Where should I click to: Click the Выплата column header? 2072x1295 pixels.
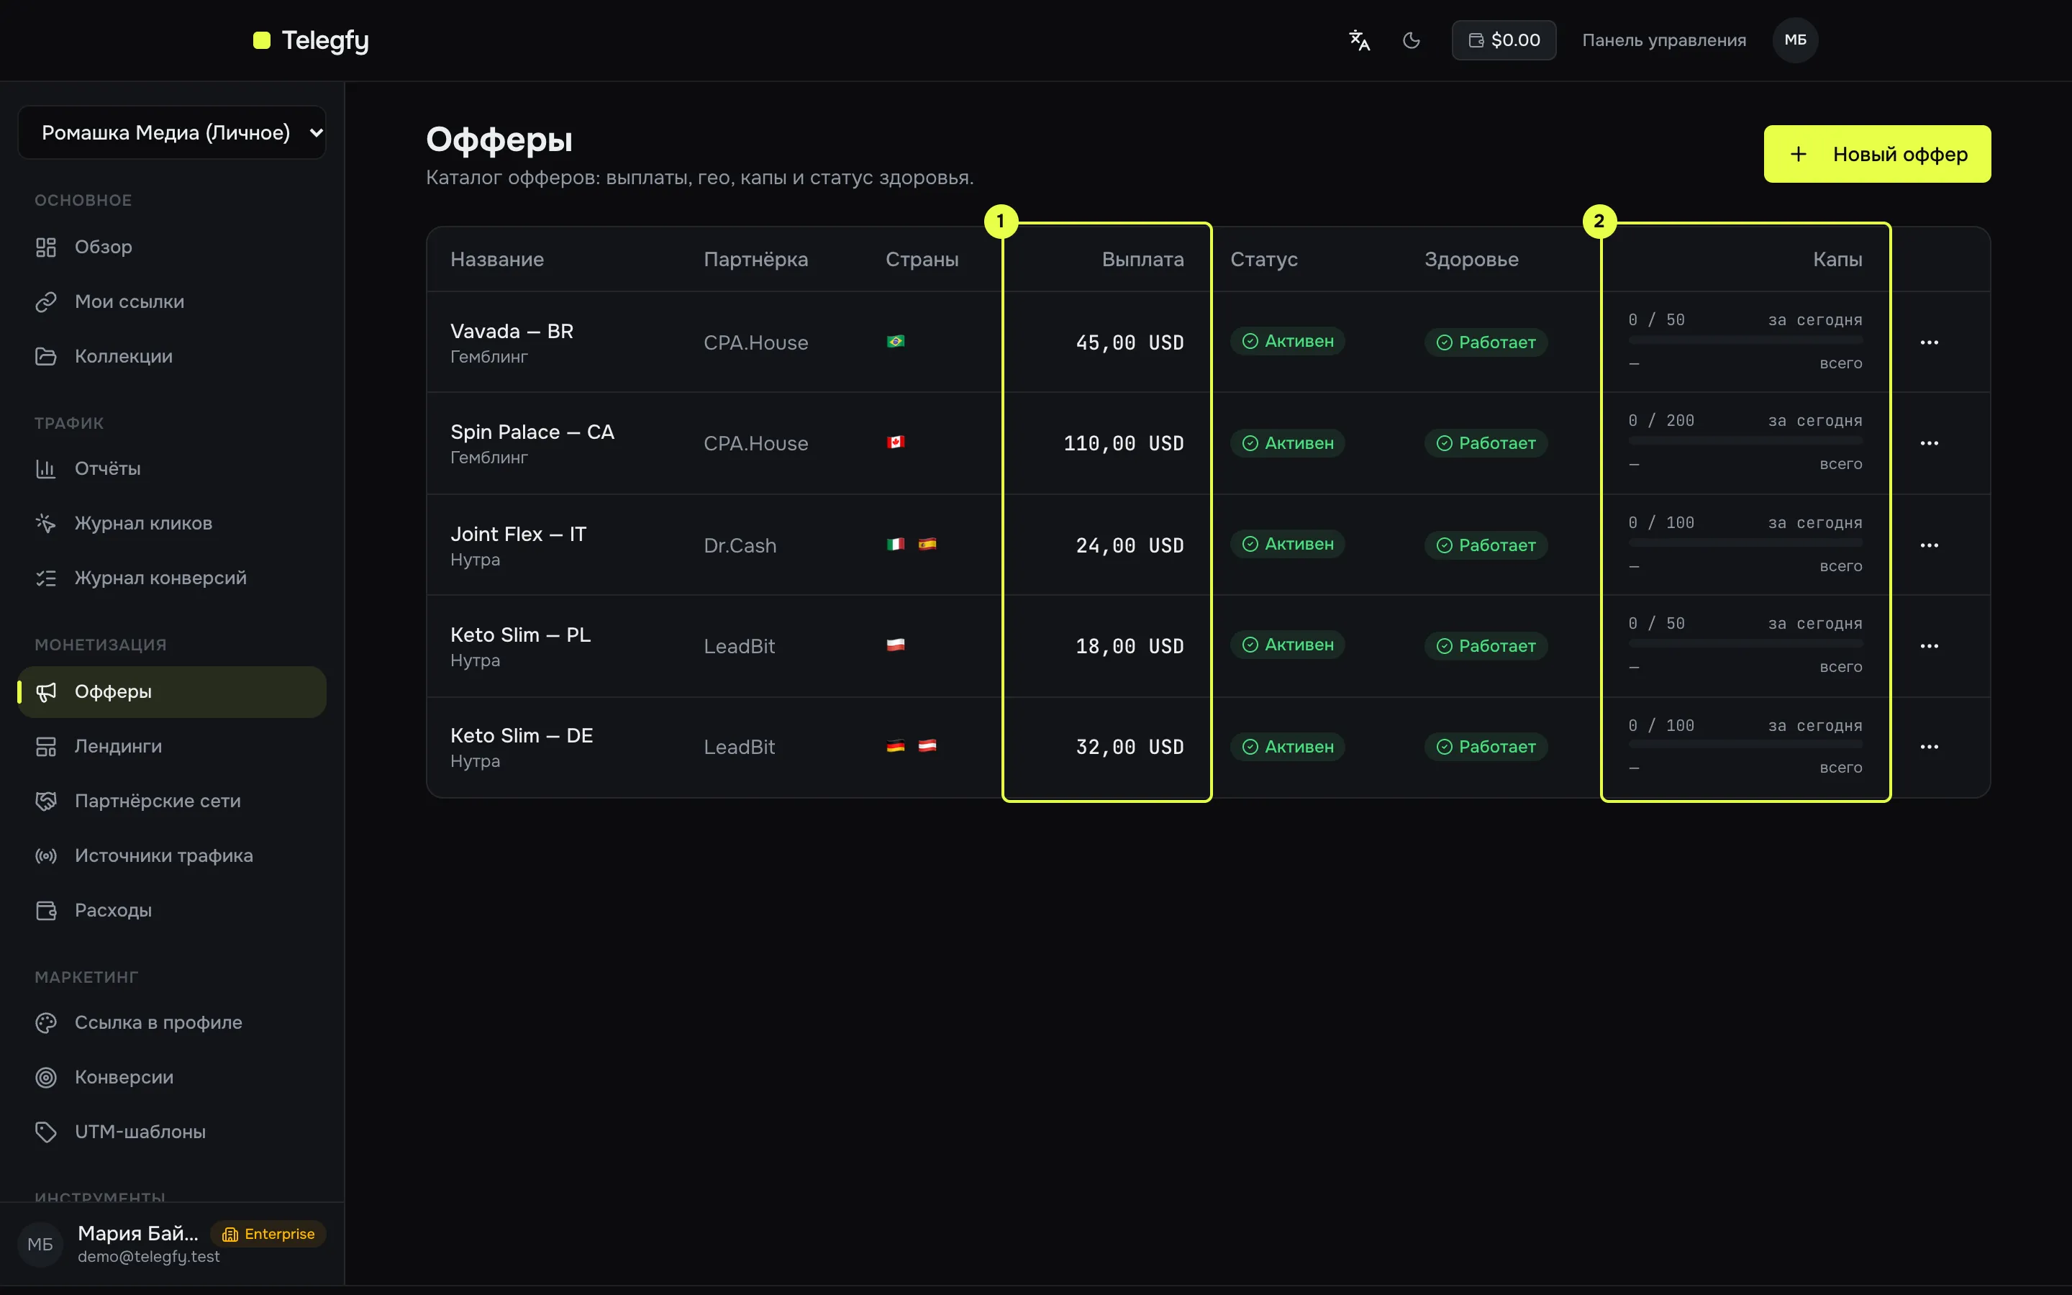point(1142,260)
